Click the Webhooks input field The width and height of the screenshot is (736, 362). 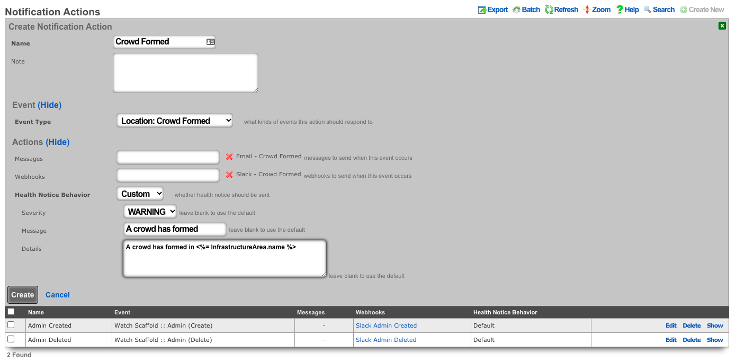click(168, 175)
